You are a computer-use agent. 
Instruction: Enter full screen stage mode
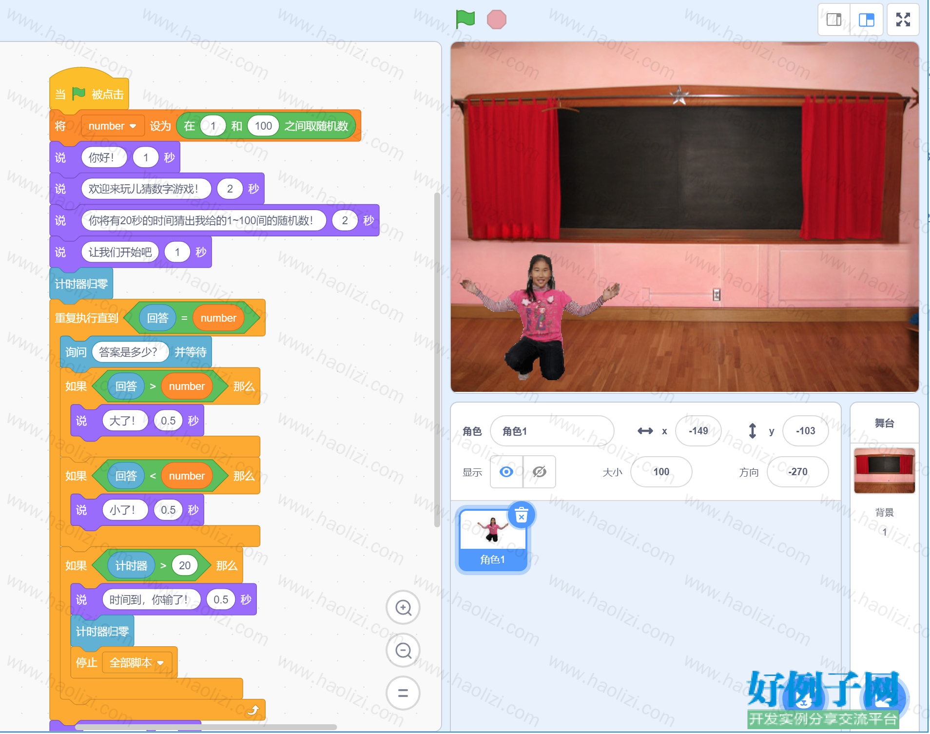pyautogui.click(x=903, y=19)
